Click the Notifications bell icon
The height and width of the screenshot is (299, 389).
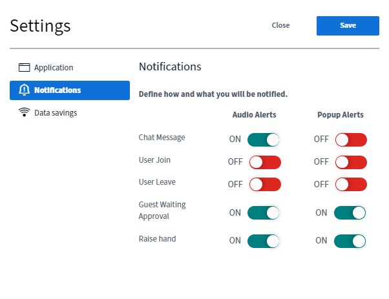coord(25,90)
